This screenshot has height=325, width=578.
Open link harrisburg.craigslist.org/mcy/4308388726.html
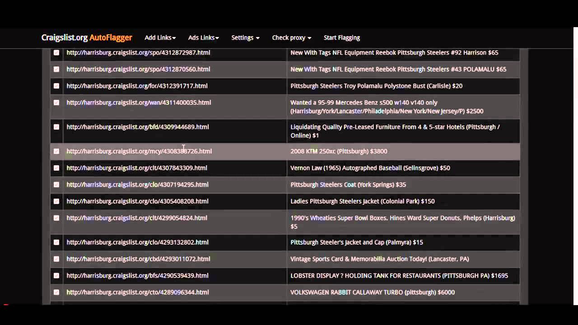click(x=139, y=152)
